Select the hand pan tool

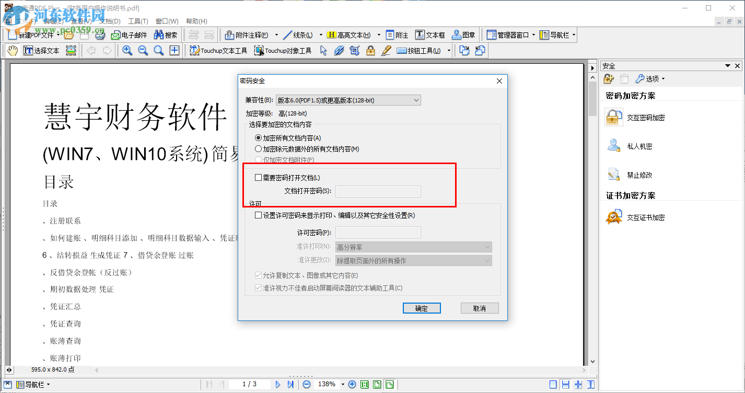(x=13, y=50)
